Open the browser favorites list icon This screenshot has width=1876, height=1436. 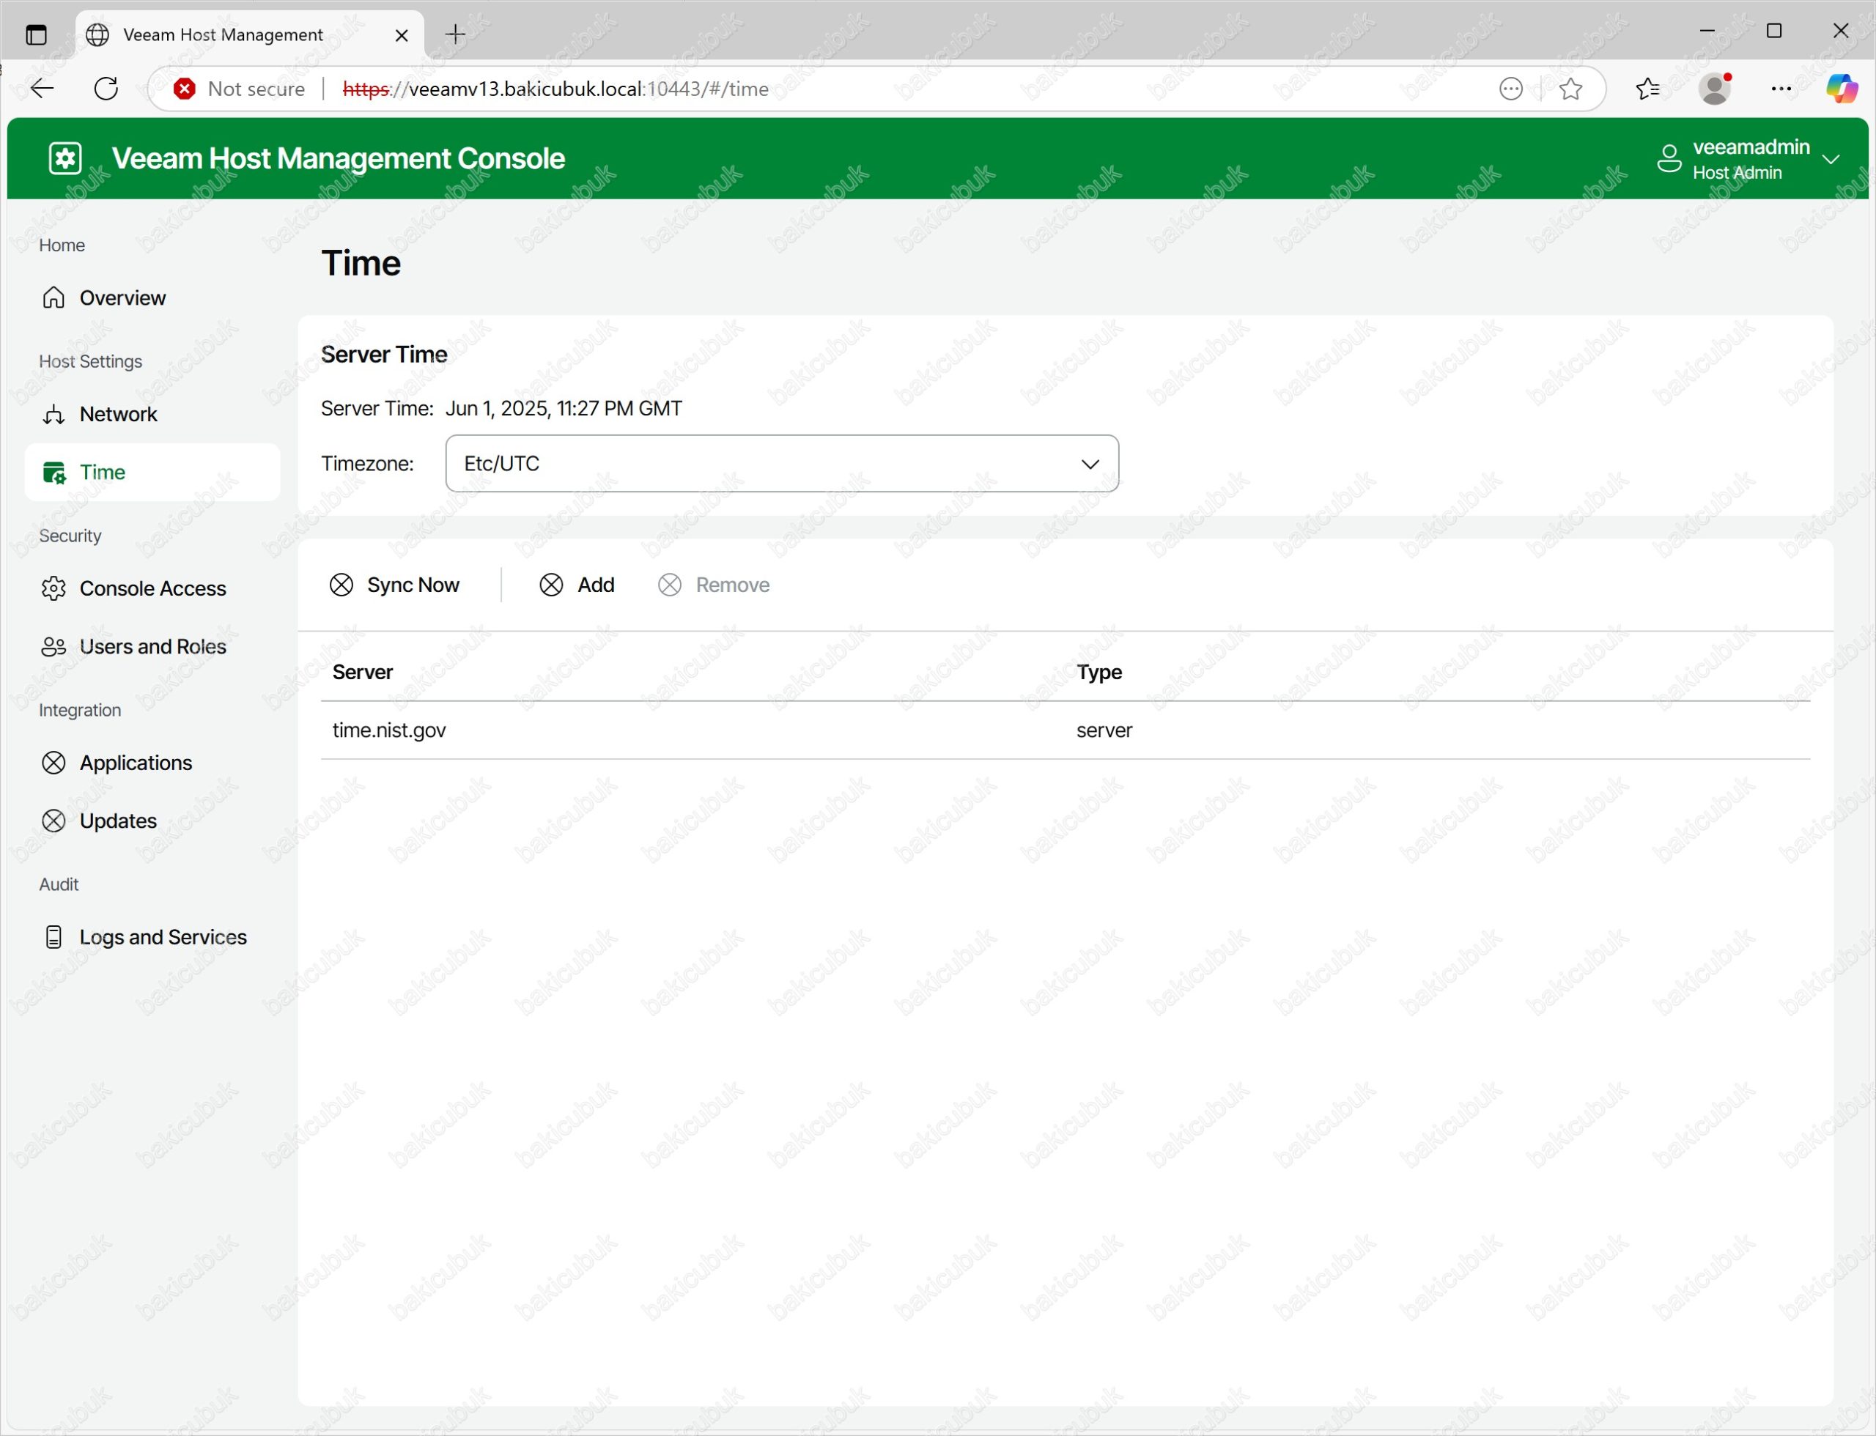pos(1647,89)
